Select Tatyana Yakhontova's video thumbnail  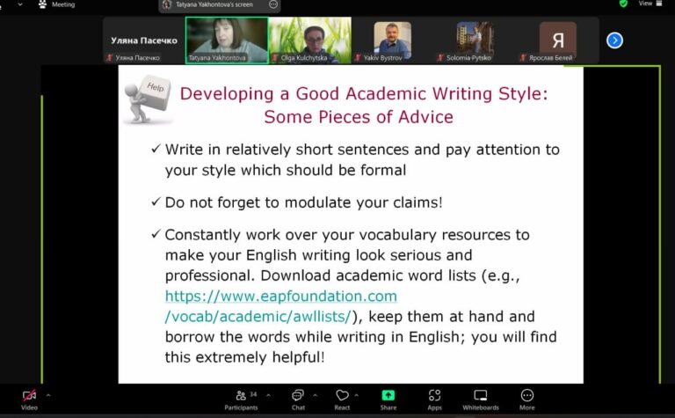click(227, 40)
